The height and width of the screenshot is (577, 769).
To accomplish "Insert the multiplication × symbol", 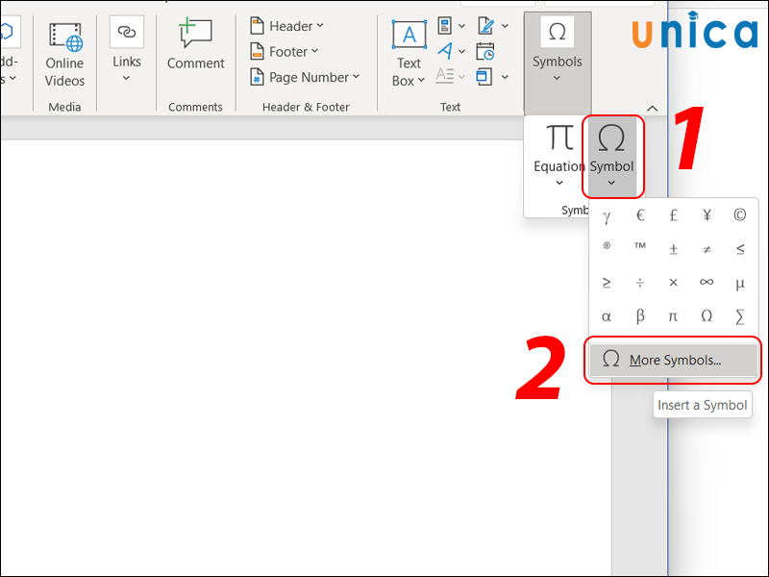I will (674, 283).
